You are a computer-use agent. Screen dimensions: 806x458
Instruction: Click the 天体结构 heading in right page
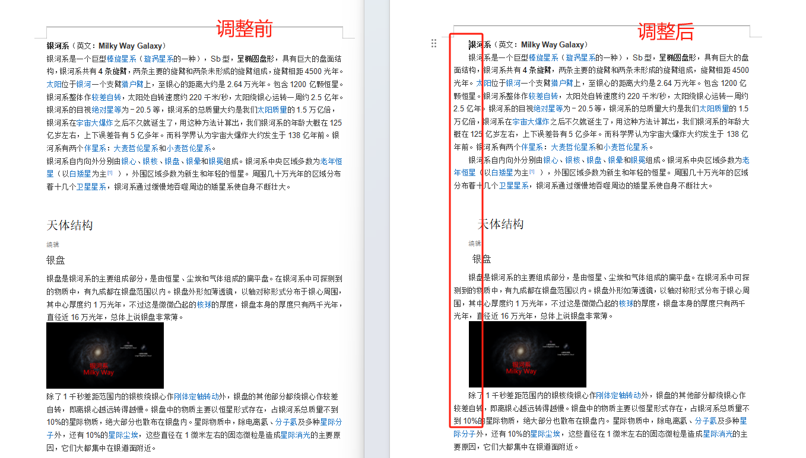coord(501,224)
